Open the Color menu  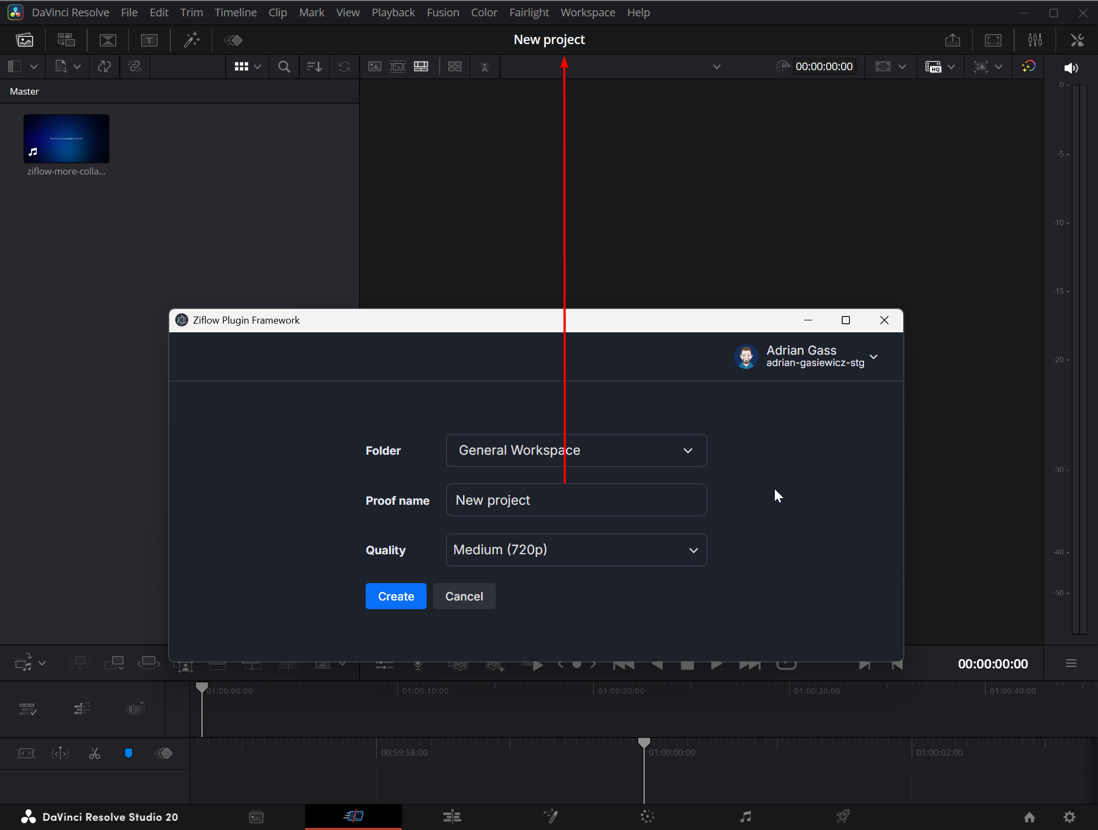click(484, 12)
